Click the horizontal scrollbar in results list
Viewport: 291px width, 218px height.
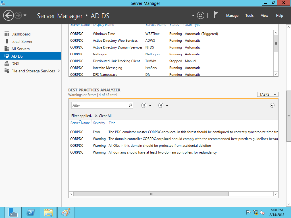tap(151, 194)
